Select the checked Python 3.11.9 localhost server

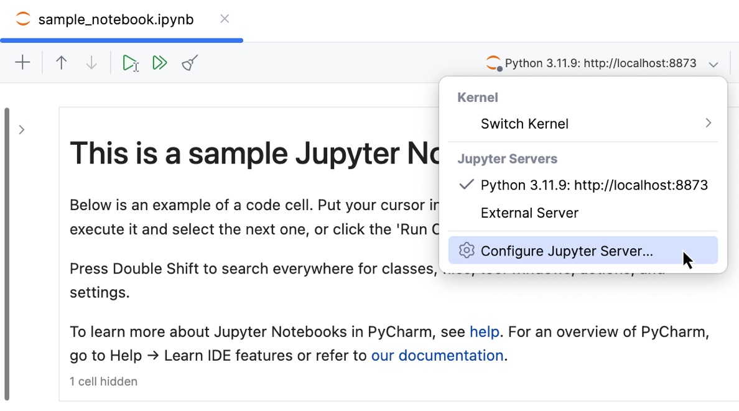(x=594, y=185)
